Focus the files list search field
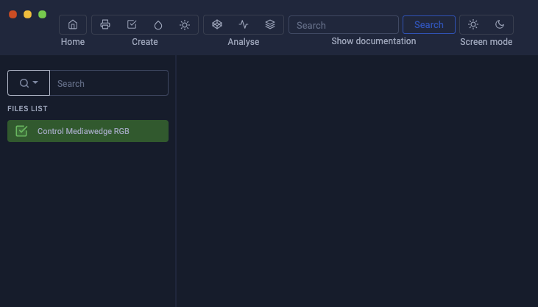This screenshot has height=307, width=538. click(x=109, y=82)
